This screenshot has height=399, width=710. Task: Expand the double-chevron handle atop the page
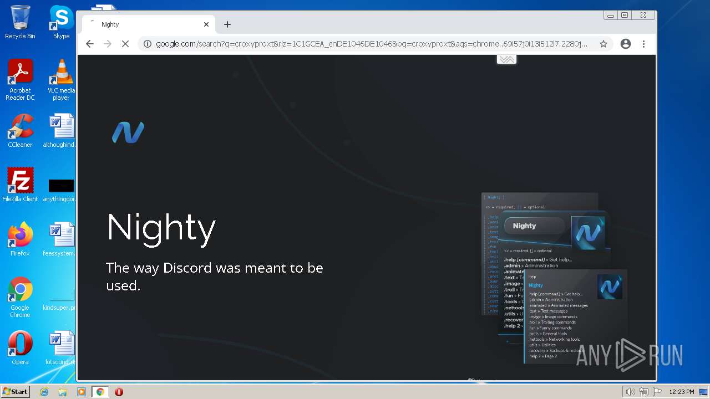(x=506, y=59)
